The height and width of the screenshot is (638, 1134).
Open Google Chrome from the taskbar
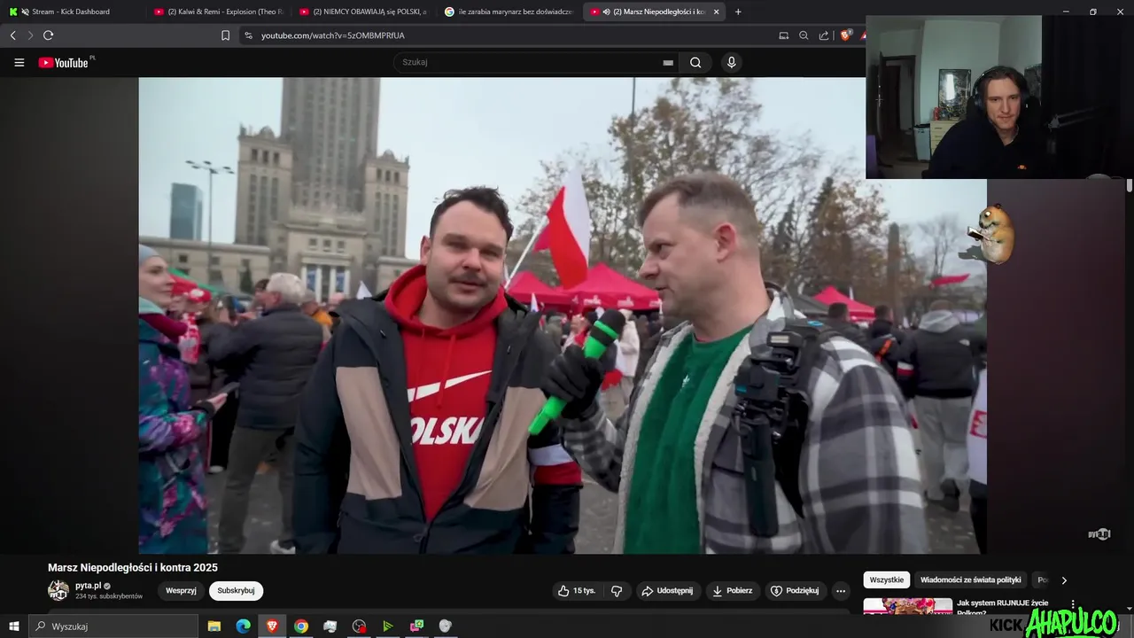pyautogui.click(x=301, y=626)
